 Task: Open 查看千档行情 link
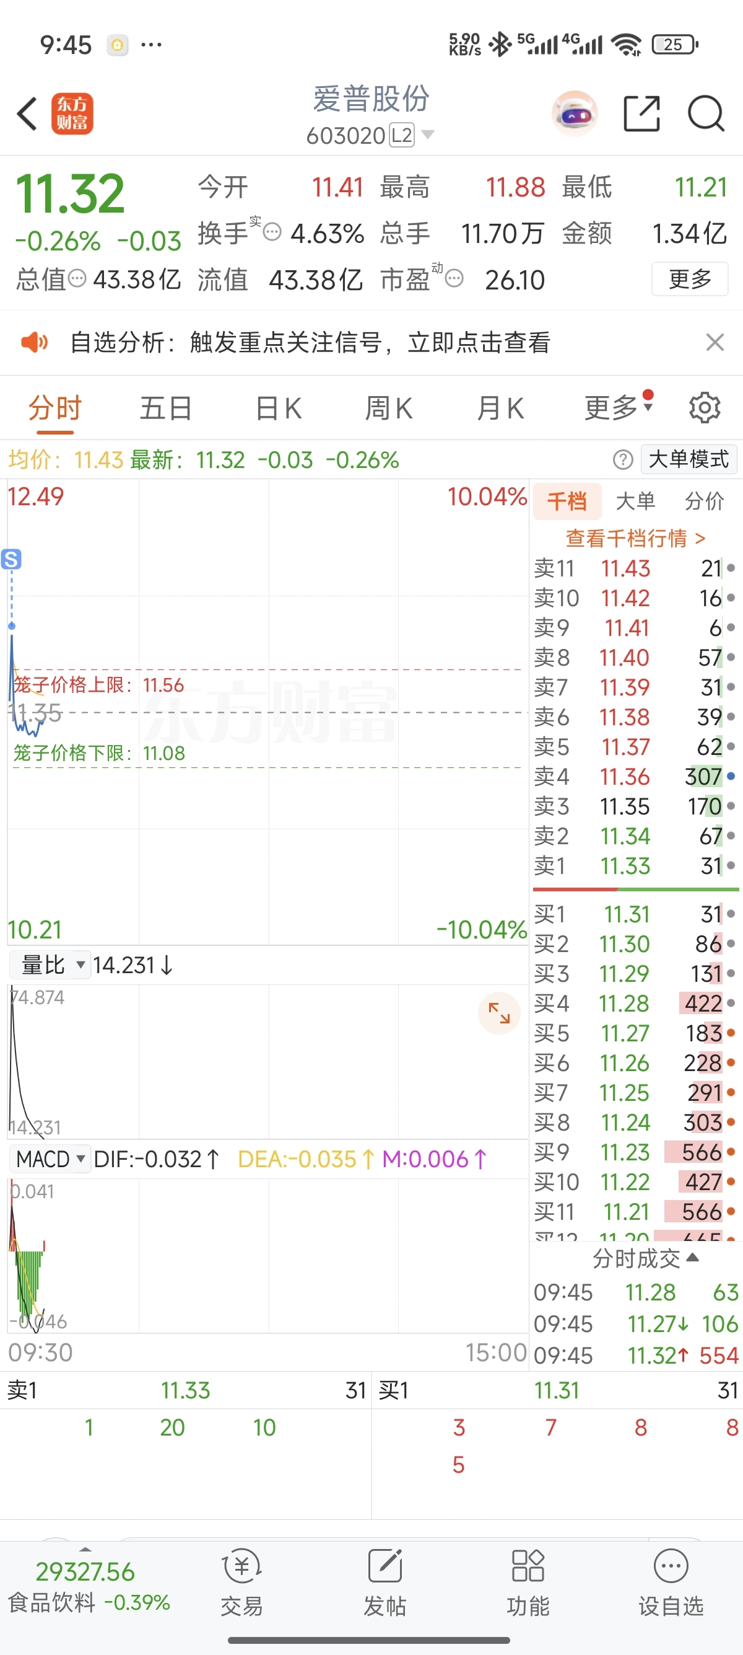pos(635,538)
